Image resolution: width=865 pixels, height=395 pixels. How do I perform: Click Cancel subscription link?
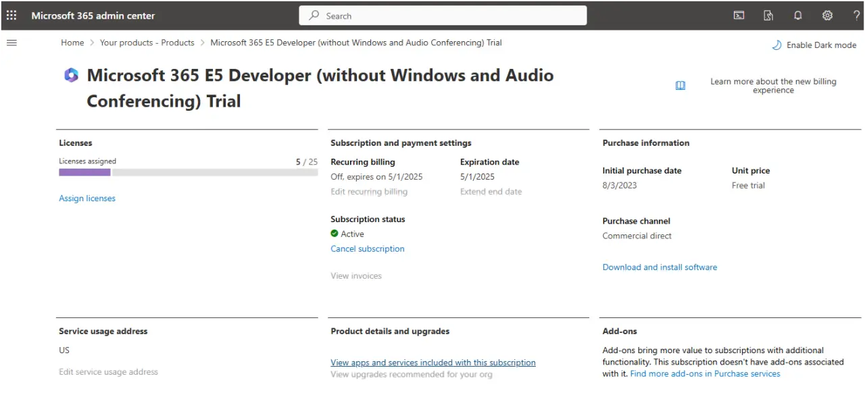[368, 249]
